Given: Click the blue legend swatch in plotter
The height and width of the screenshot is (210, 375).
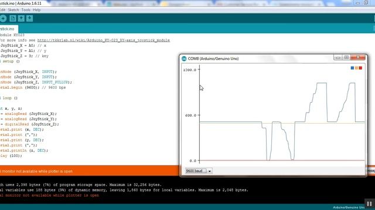Looking at the screenshot, I should tap(352, 68).
